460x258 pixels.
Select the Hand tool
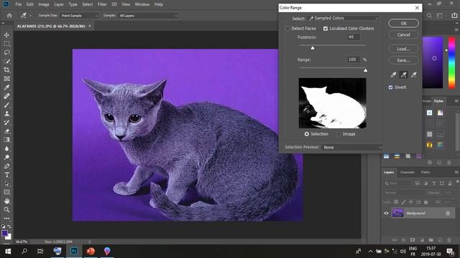click(6, 201)
